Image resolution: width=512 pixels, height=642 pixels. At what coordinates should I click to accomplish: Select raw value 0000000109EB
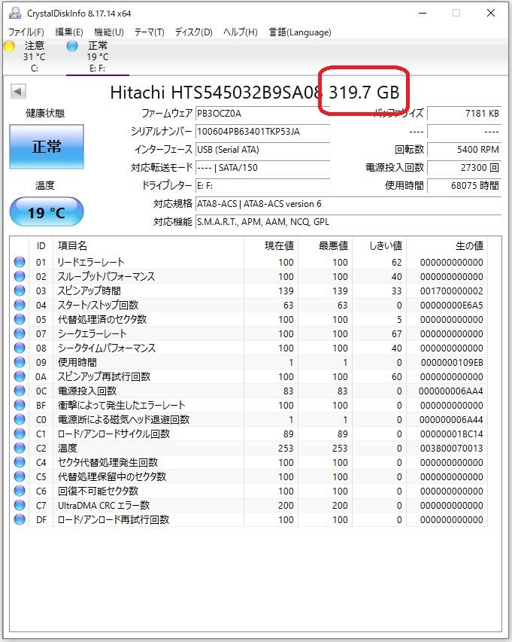pyautogui.click(x=452, y=363)
